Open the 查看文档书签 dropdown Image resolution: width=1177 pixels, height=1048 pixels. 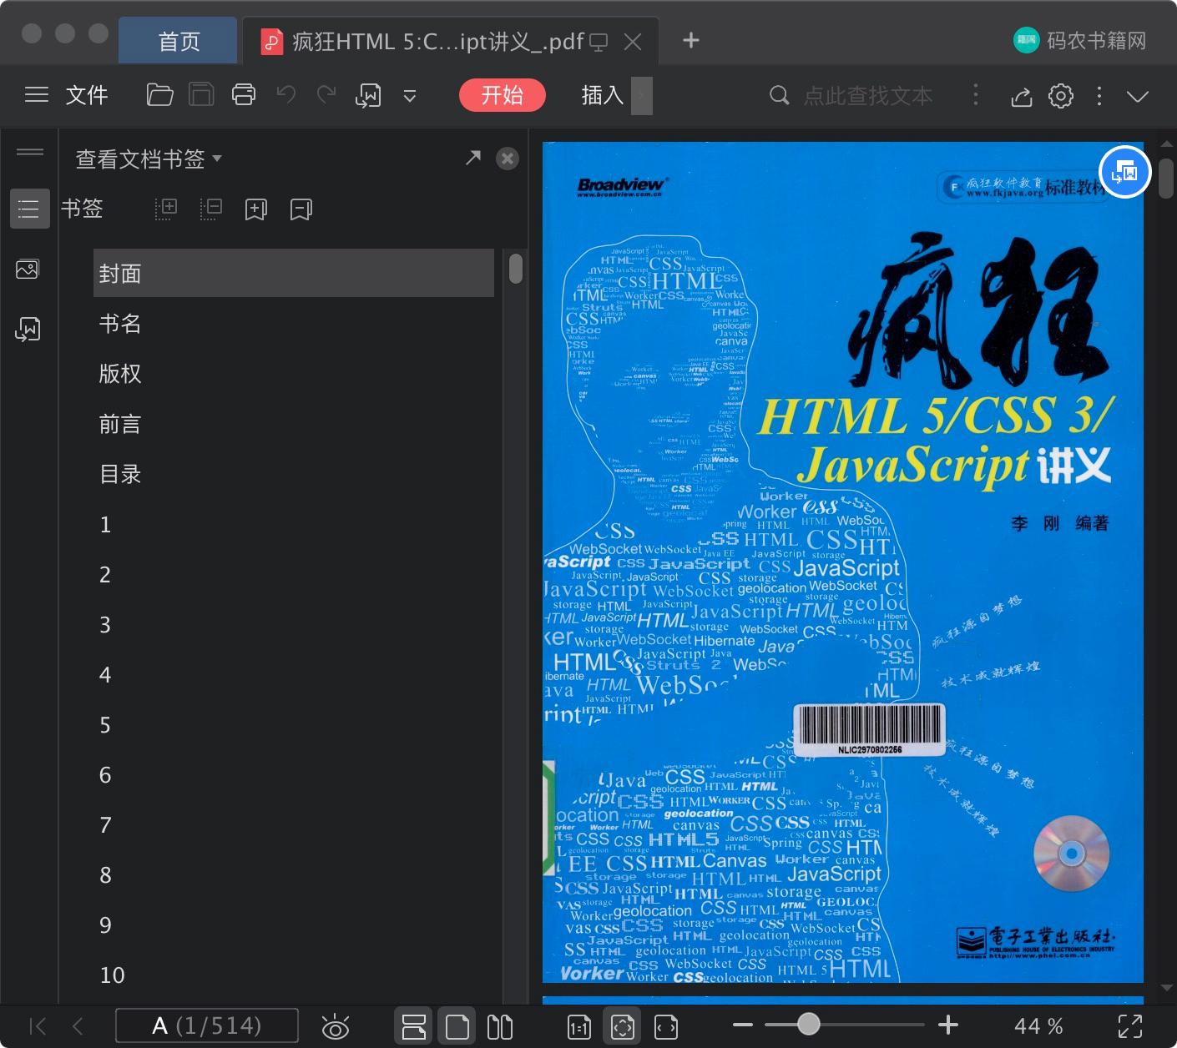[x=149, y=159]
